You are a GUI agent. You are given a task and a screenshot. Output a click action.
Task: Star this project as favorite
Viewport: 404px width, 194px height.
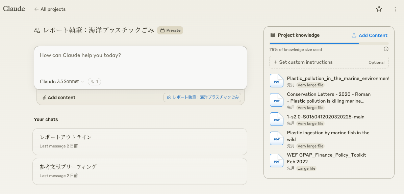(379, 9)
